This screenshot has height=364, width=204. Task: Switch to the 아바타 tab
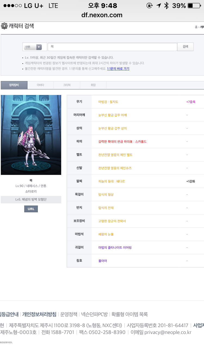click(x=40, y=85)
